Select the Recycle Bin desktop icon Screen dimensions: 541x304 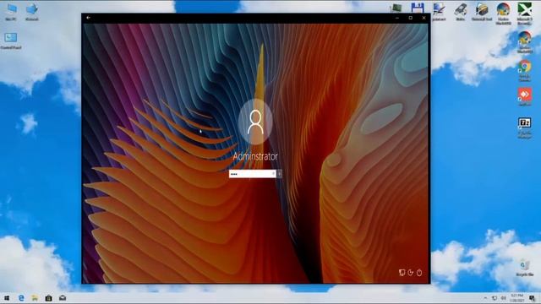[524, 268]
